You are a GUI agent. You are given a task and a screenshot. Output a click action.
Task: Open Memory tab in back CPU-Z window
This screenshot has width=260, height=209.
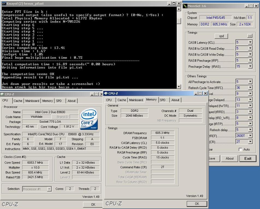click(x=48, y=101)
